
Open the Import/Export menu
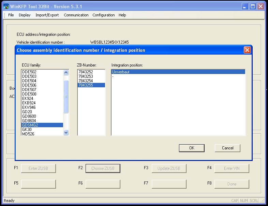47,15
